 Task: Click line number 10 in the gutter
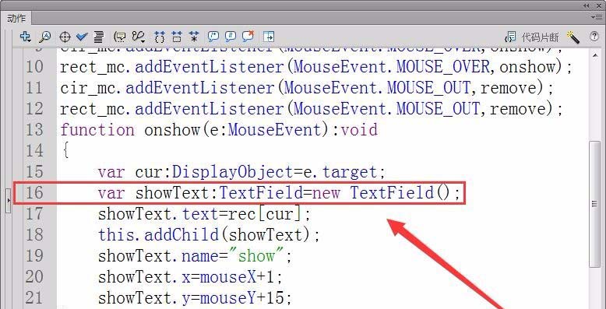[x=34, y=67]
